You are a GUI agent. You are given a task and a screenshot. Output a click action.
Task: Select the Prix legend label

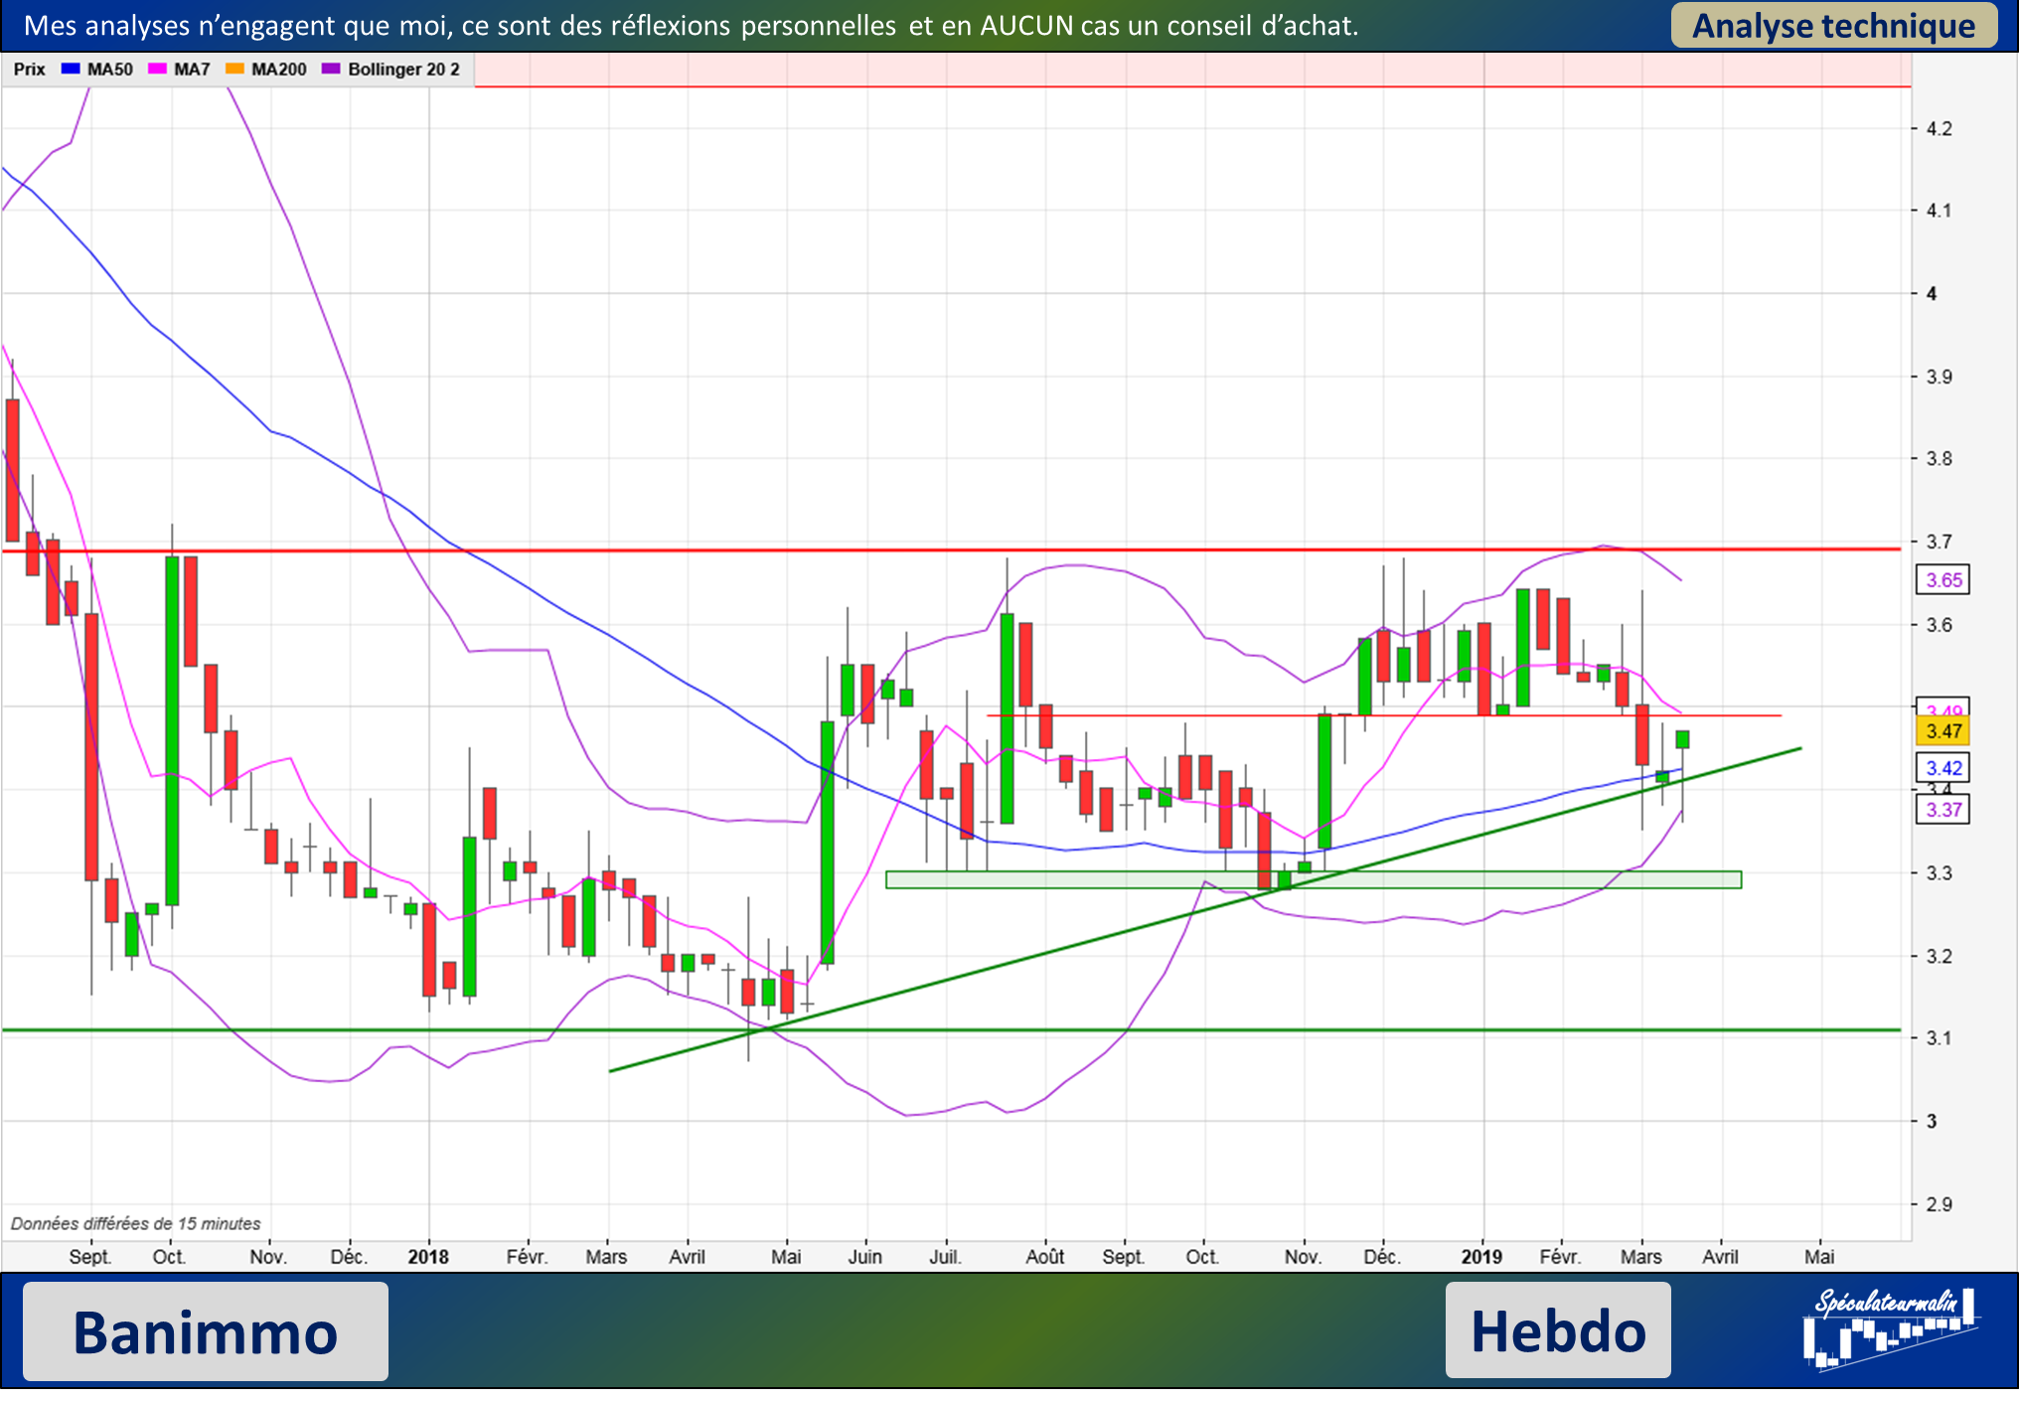point(29,69)
